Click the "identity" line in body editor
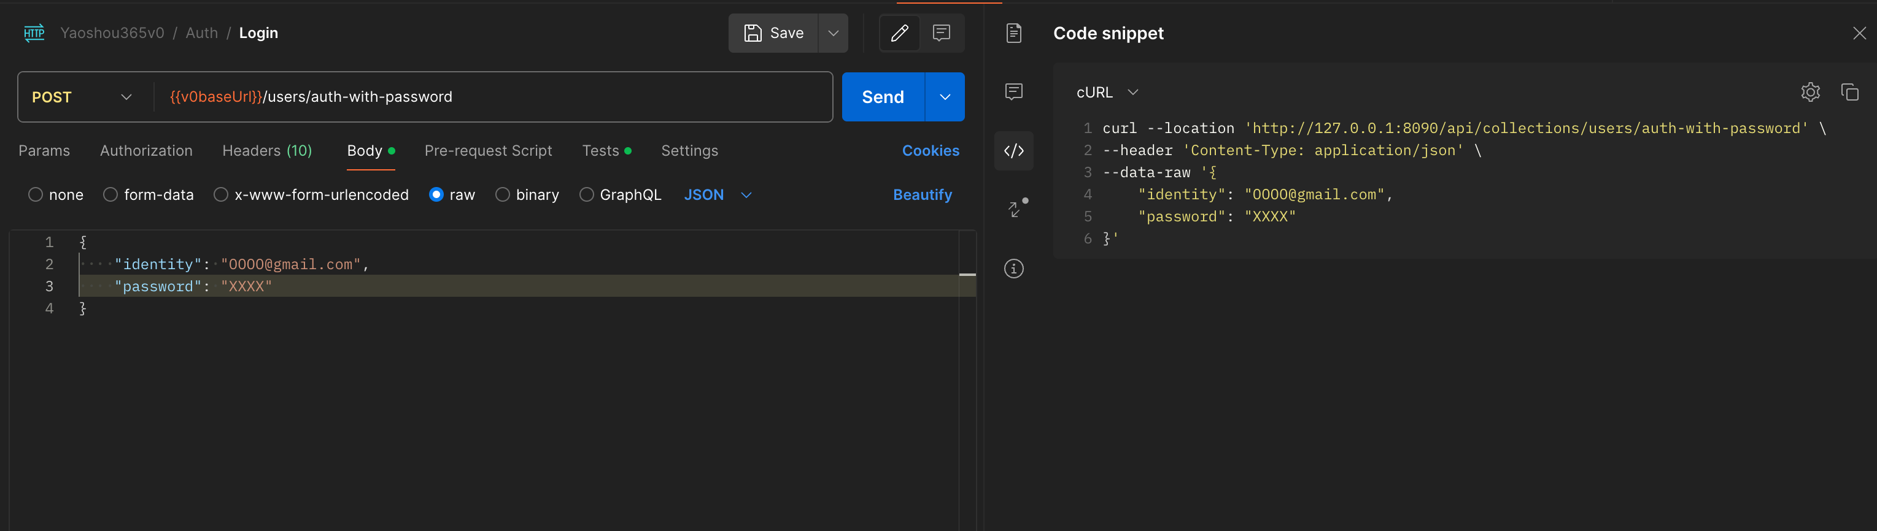This screenshot has width=1877, height=531. pos(242,264)
